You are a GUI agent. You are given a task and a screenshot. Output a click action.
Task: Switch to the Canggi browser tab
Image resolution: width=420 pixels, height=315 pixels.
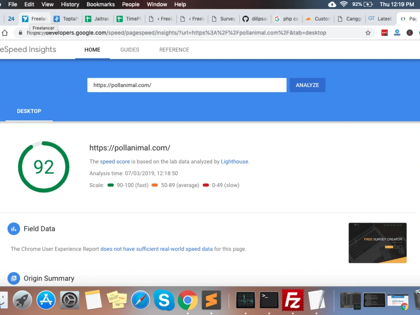point(349,19)
